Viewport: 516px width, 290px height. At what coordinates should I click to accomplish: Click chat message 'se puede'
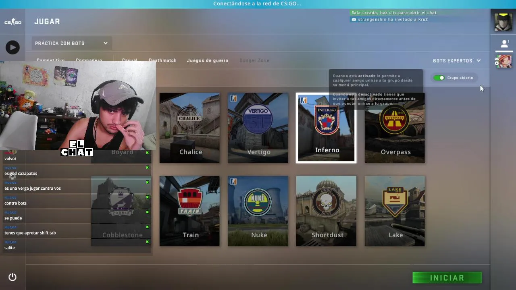[13, 218]
